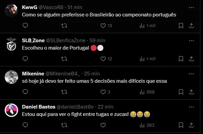Image resolution: width=203 pixels, height=134 pixels.
Task: Expand more options for Mikenine's tweet
Action: pos(192,73)
